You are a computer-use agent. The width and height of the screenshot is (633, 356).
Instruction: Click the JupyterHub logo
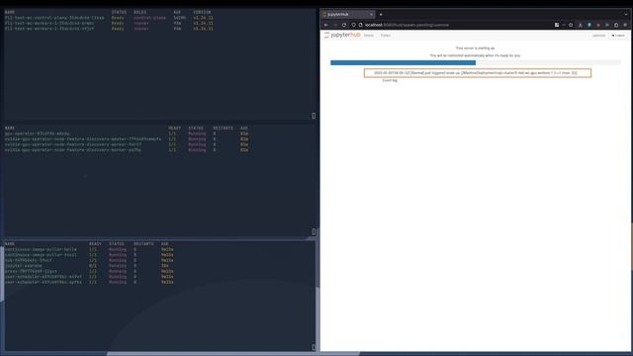[342, 36]
